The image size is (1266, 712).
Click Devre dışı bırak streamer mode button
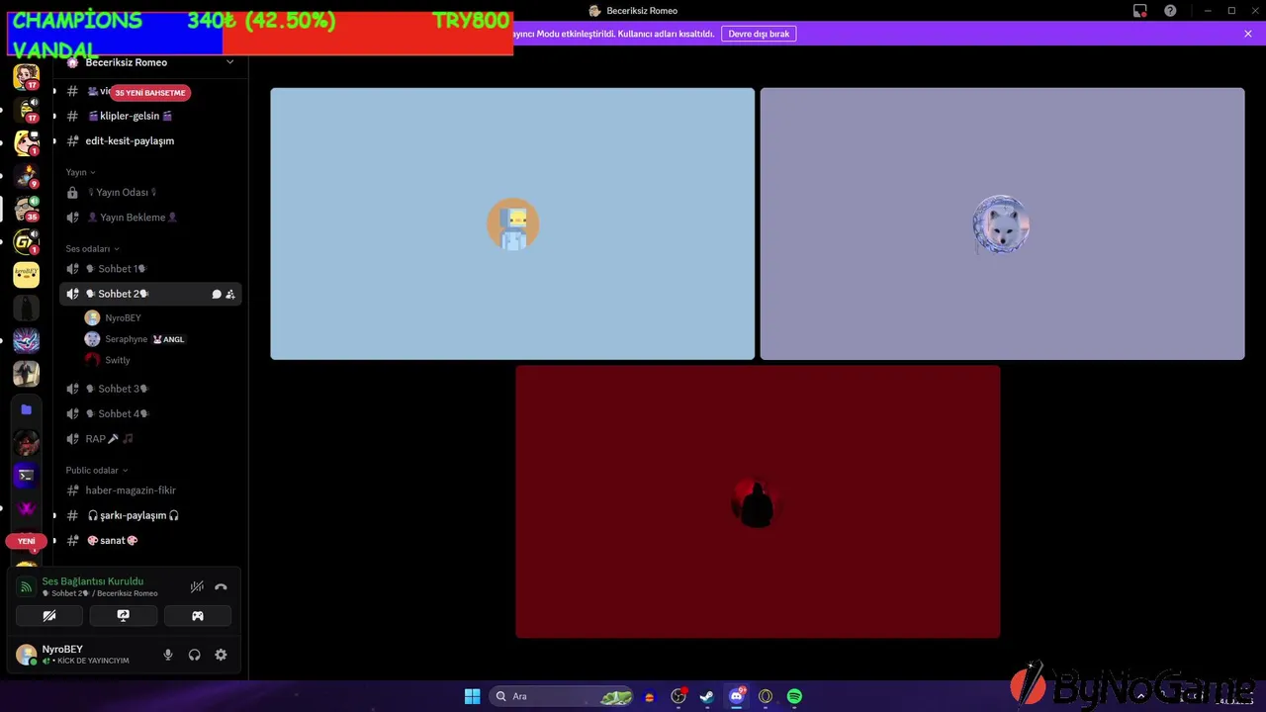coord(759,34)
